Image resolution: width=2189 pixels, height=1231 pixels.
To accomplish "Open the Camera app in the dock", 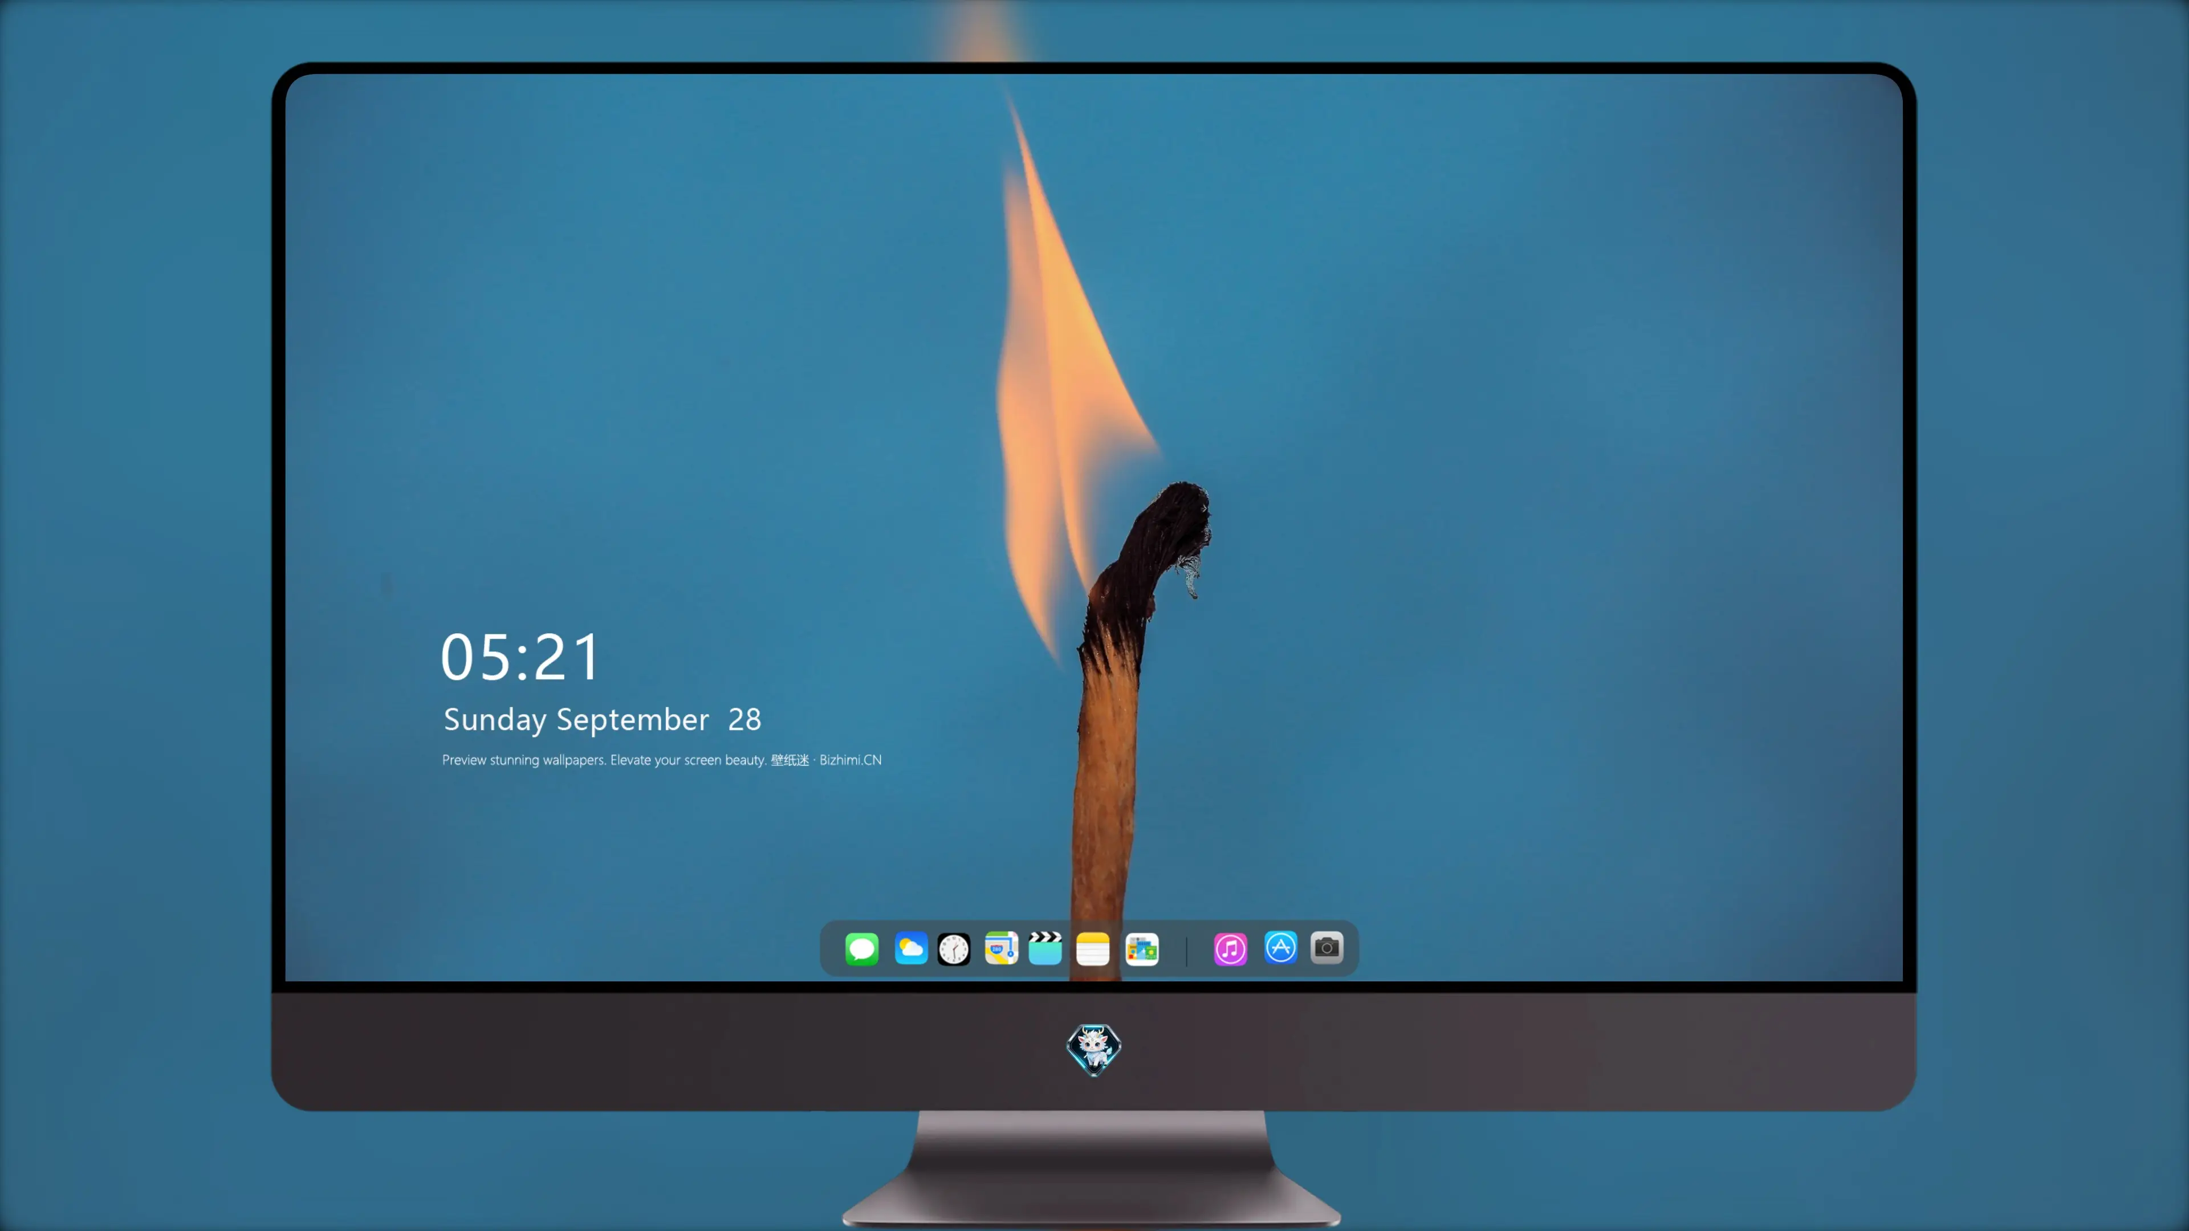I will click(x=1327, y=948).
